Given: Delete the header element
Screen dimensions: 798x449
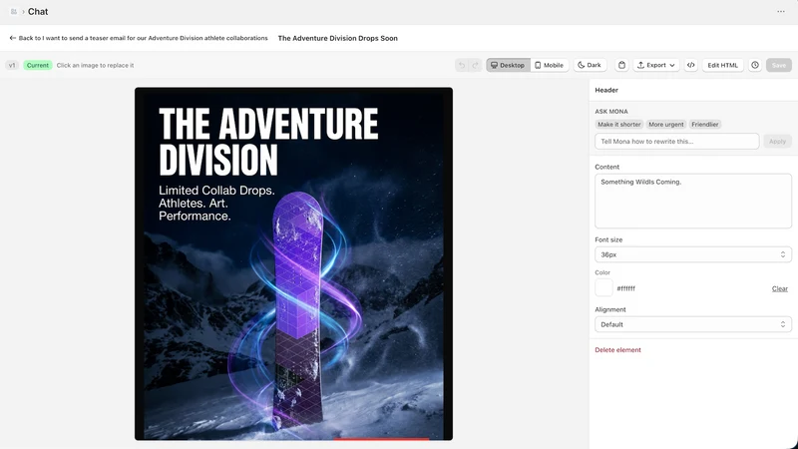Looking at the screenshot, I should [x=617, y=350].
